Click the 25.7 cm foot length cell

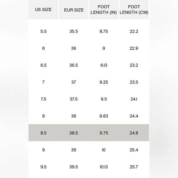point(134,167)
